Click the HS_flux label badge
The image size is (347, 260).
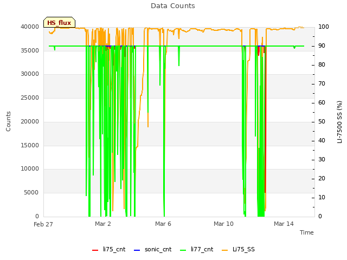(59, 22)
